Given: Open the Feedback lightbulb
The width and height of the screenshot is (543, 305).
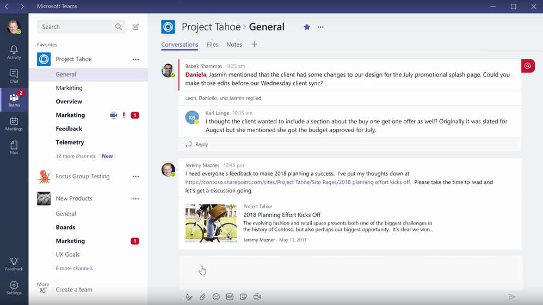Looking at the screenshot, I should 14,264.
